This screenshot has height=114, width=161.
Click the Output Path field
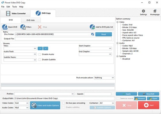pyautogui.click(x=64, y=99)
